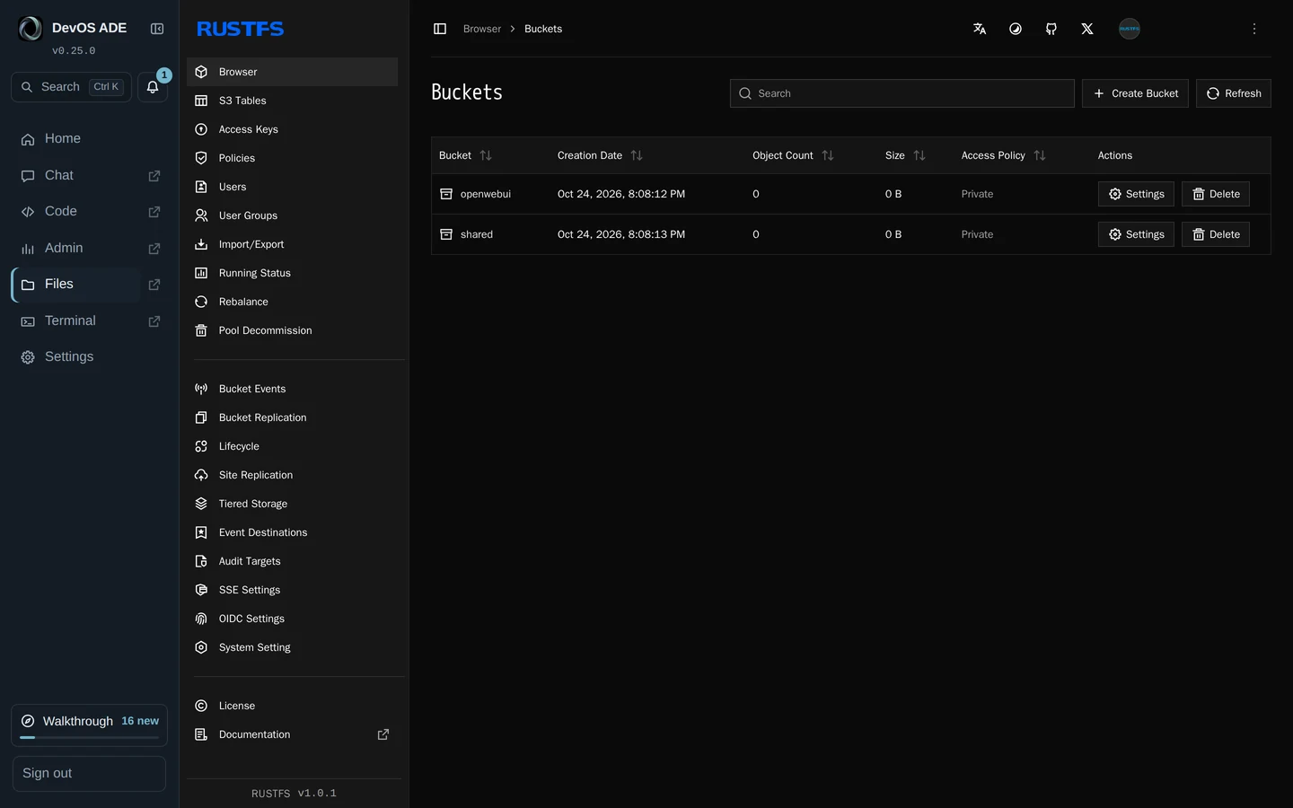Screen dimensions: 1293x808
Task: Sort by Creation Date column arrows
Action: pyautogui.click(x=637, y=155)
